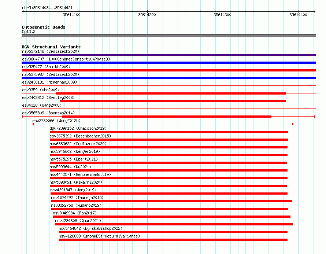Click the dark purple nsv6572148 variant bar
This screenshot has height=254, width=326.
point(168,55)
